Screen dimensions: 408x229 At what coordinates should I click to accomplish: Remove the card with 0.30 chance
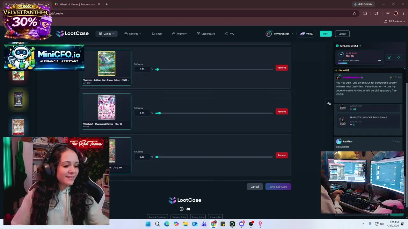click(x=282, y=155)
